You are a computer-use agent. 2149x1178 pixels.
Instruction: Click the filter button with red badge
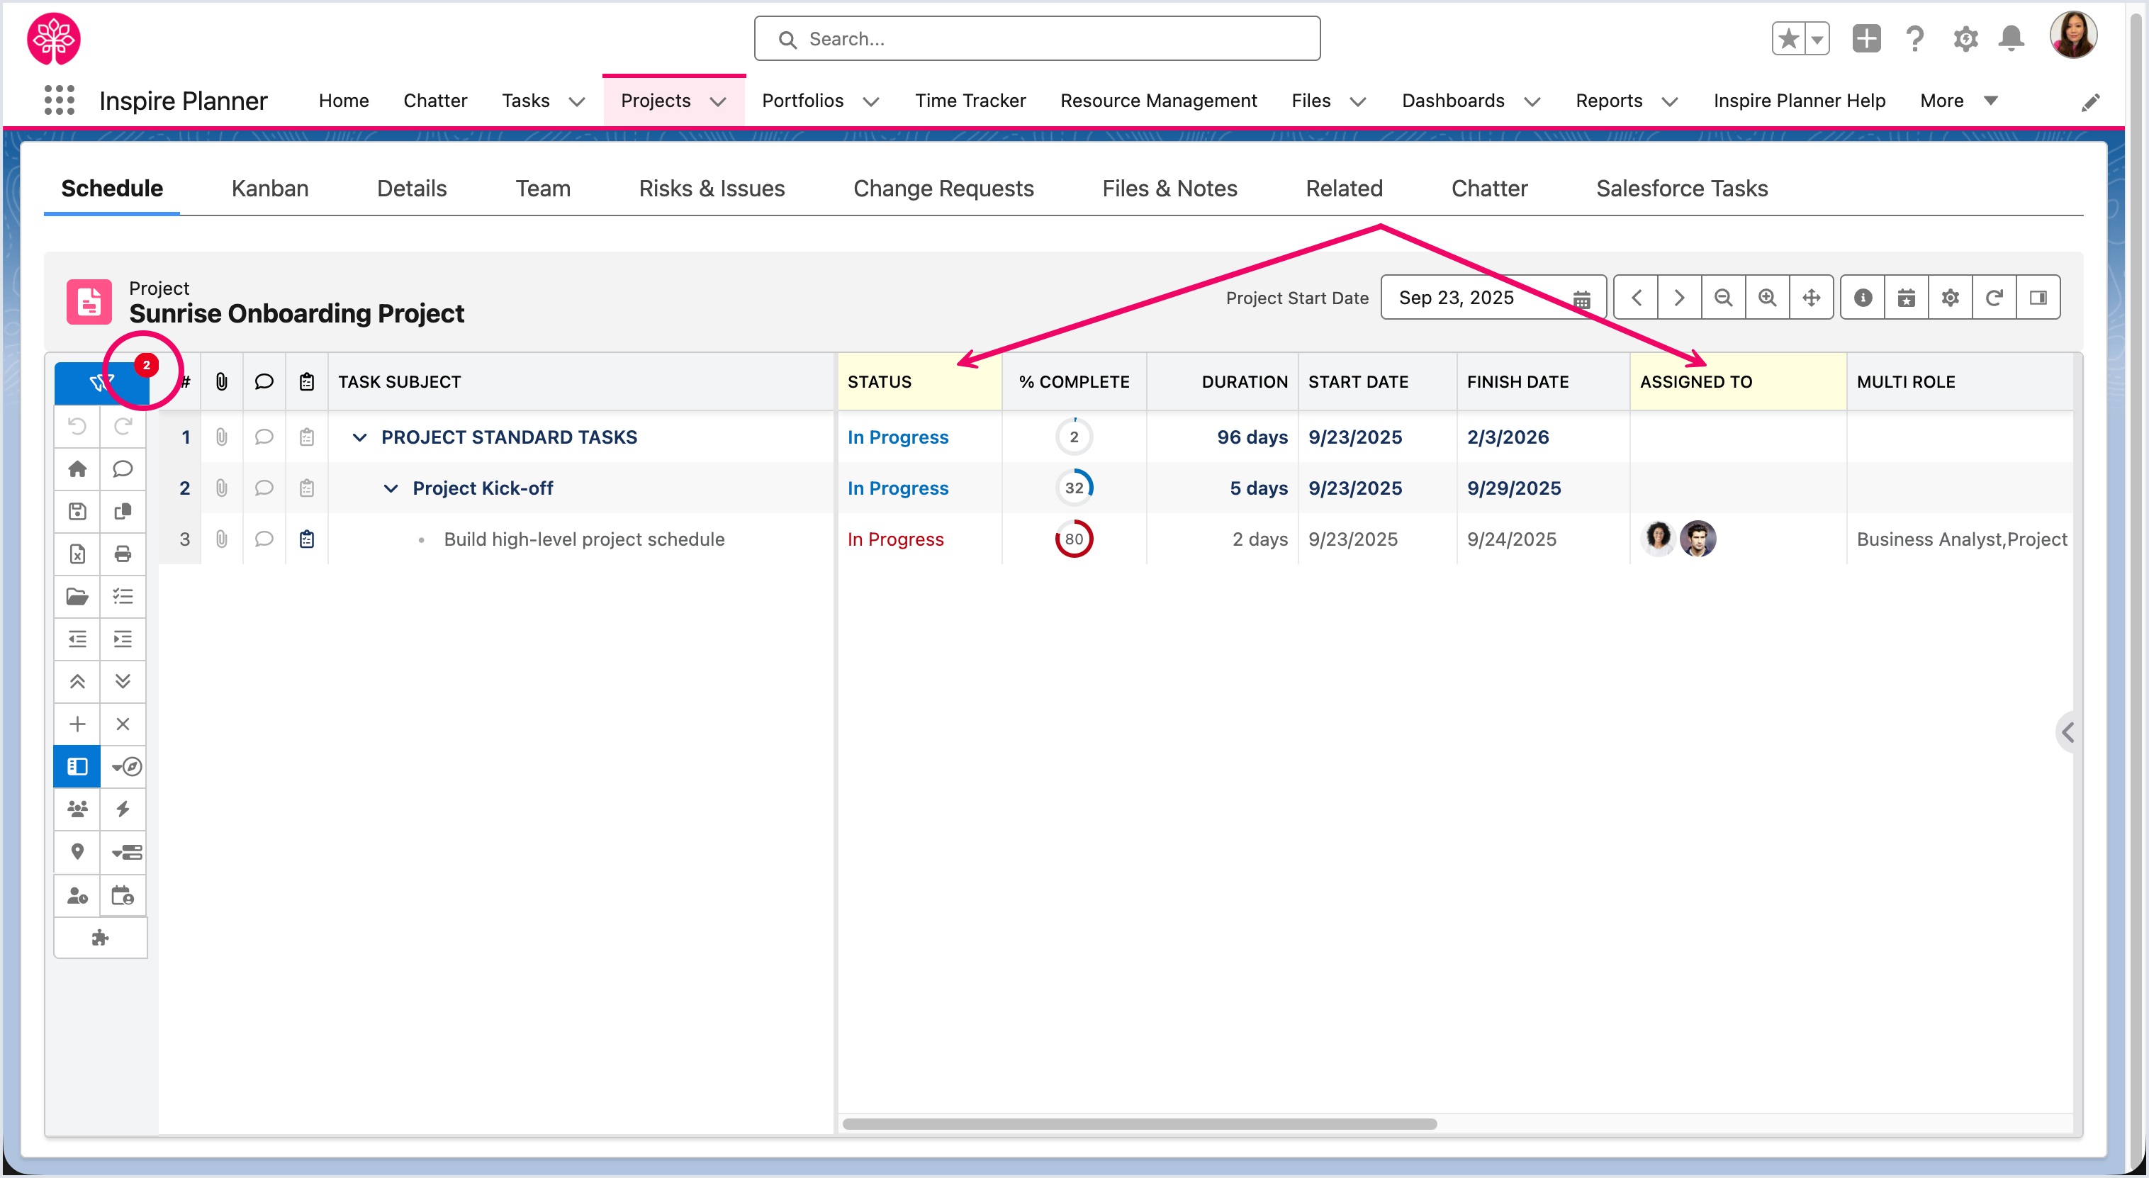(102, 382)
